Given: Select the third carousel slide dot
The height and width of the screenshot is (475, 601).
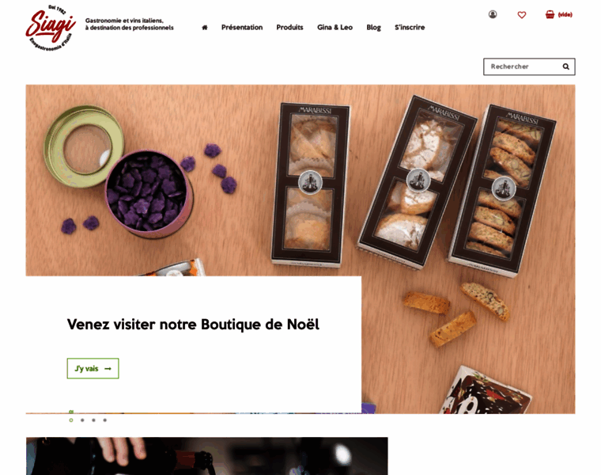Looking at the screenshot, I should coord(93,420).
